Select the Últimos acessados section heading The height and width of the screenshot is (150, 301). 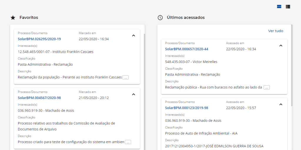(x=186, y=18)
